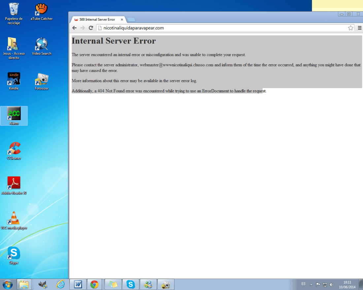Show hidden system tray icons arrow
The height and width of the screenshot is (290, 363).
[x=311, y=285]
